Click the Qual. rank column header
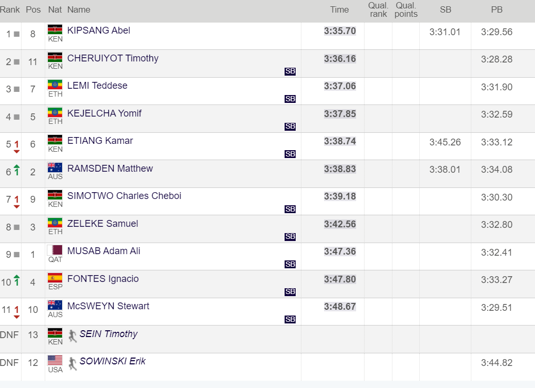The width and height of the screenshot is (535, 388). coord(378,9)
